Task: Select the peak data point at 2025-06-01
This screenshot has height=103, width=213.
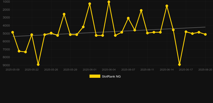Action: (x=90, y=4)
